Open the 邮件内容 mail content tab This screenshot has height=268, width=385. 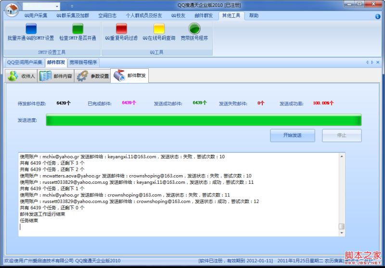click(x=56, y=76)
